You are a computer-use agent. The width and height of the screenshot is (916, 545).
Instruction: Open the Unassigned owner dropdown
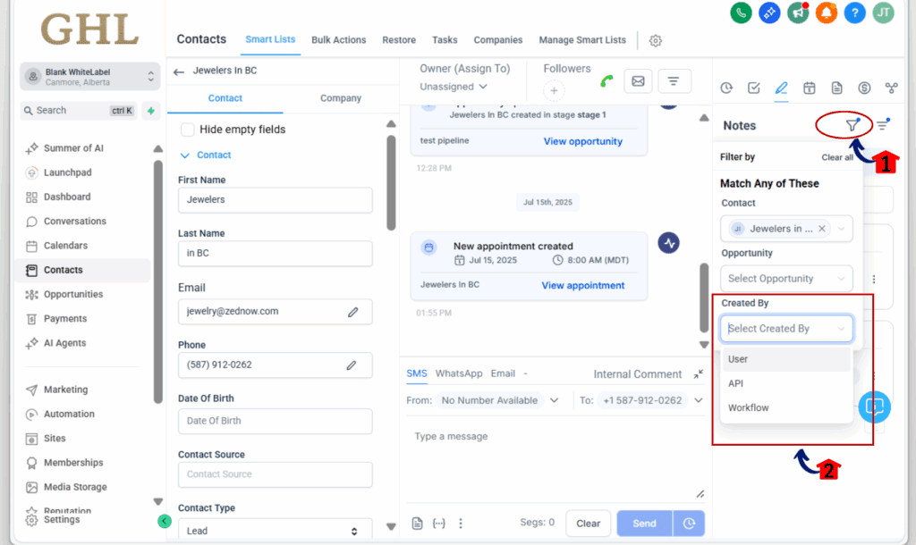[x=454, y=87]
